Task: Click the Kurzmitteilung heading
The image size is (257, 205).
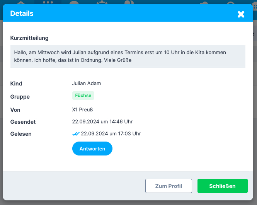Action: (29, 38)
